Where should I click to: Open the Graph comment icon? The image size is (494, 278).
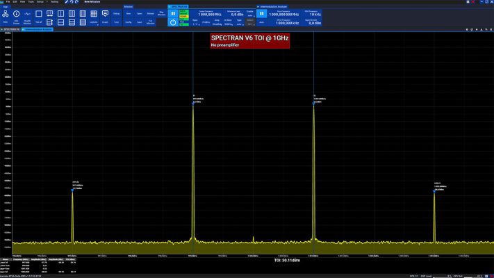point(105,14)
